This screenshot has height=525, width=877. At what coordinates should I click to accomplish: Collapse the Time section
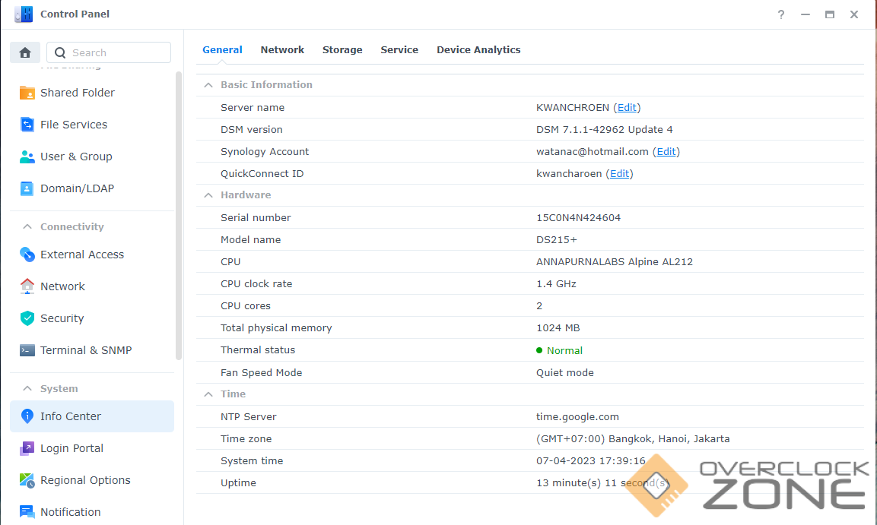(208, 394)
